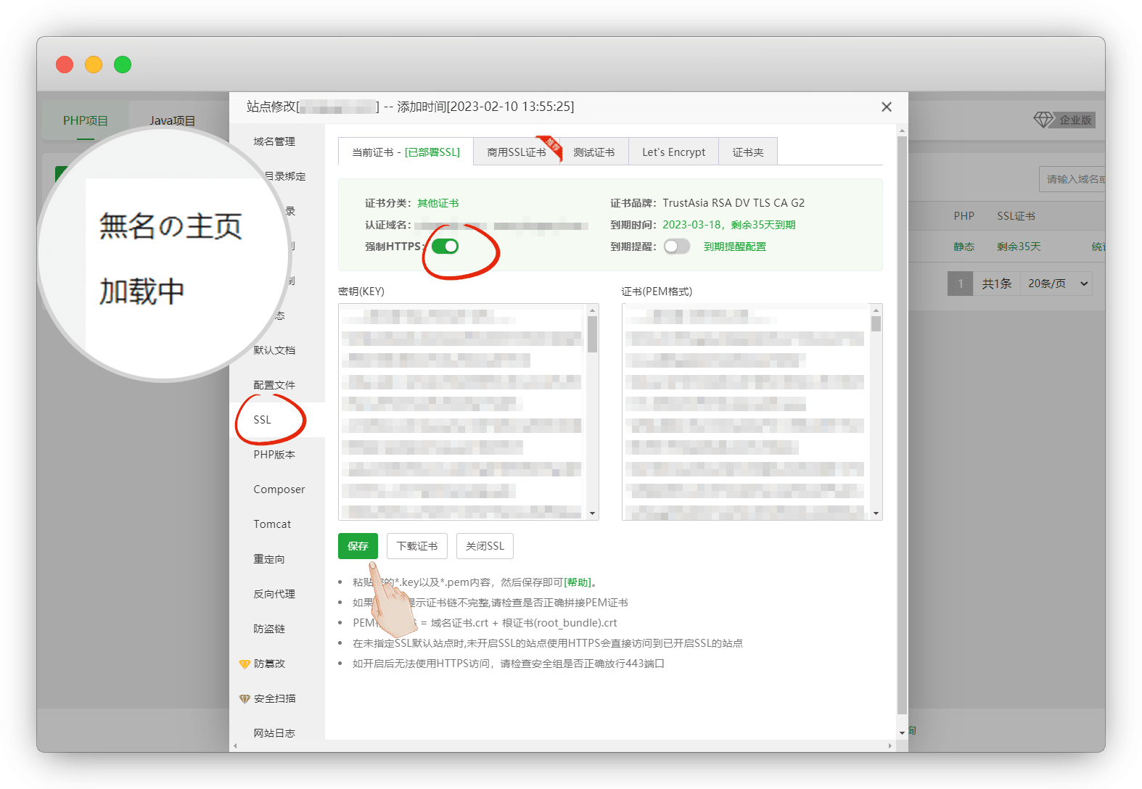Disable the 强制HTTPS toggle
This screenshot has height=789, width=1142.
445,247
